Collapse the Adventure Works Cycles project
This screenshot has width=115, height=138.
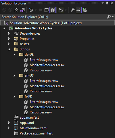click(4, 28)
